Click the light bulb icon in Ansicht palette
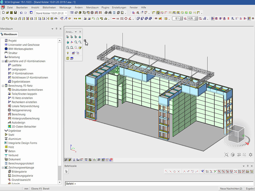 [x=68, y=53]
